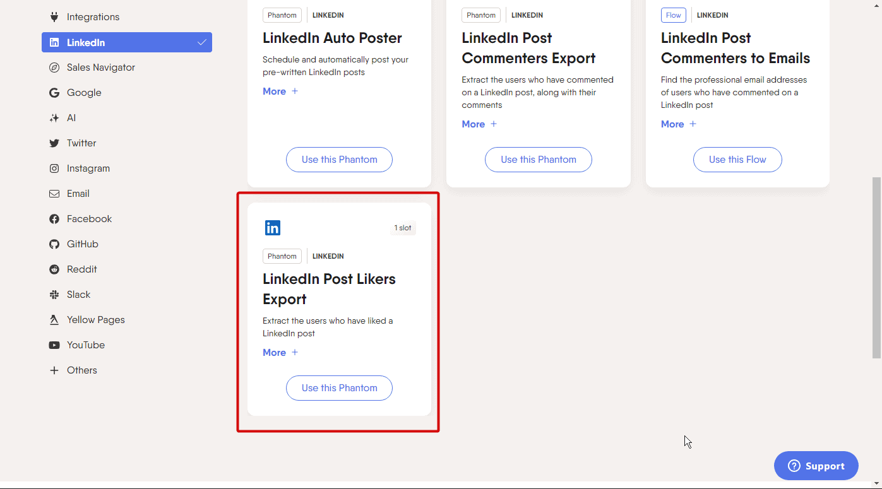Click the Google G icon
882x489 pixels.
(54, 93)
